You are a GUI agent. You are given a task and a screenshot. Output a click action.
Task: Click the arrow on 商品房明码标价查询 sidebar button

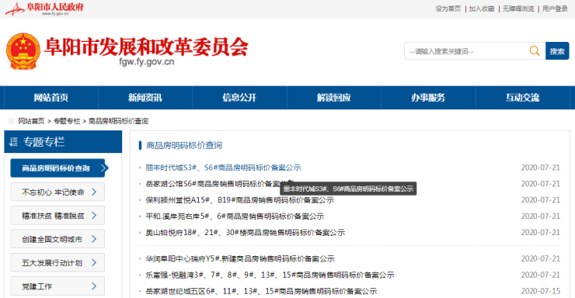coord(104,168)
